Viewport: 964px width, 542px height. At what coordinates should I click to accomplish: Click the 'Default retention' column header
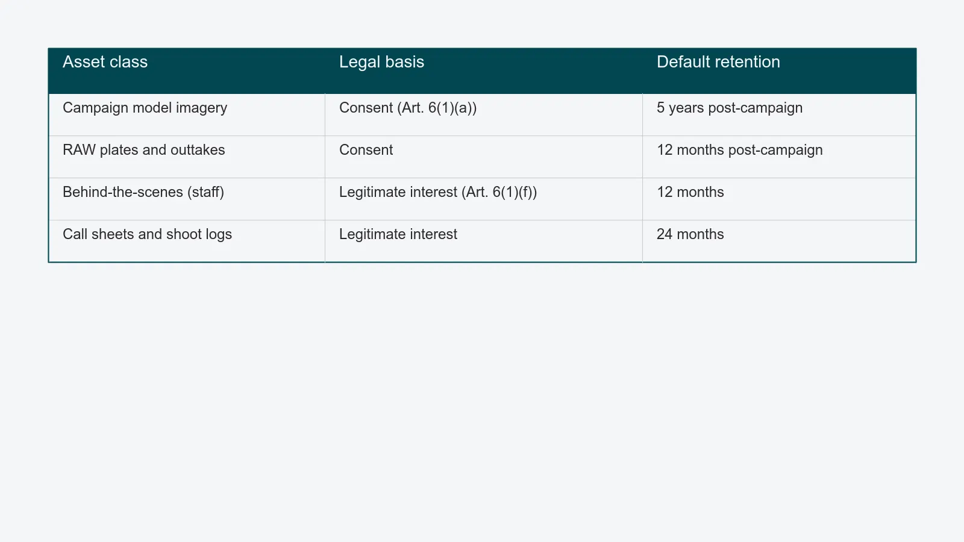[x=779, y=71]
